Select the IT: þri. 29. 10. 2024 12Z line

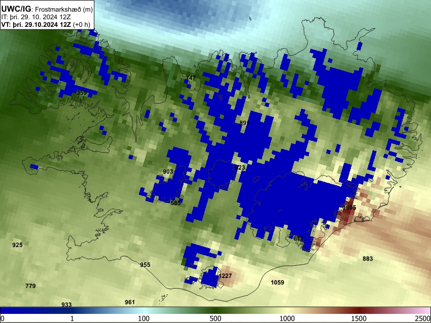(36, 17)
